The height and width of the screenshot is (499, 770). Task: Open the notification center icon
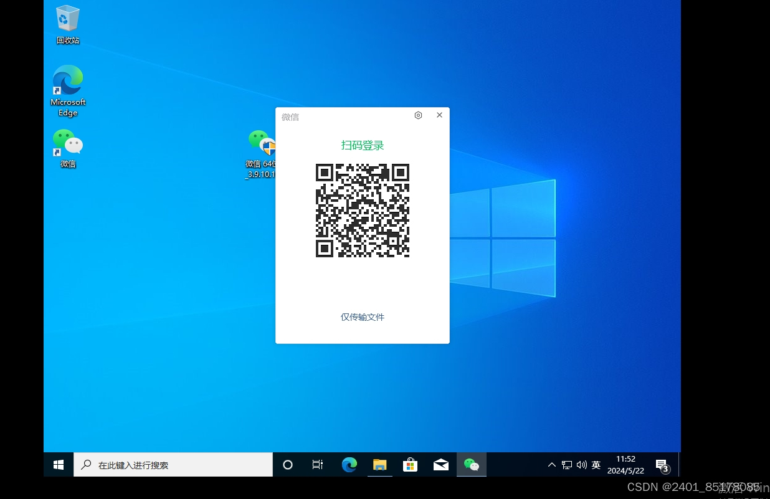662,465
